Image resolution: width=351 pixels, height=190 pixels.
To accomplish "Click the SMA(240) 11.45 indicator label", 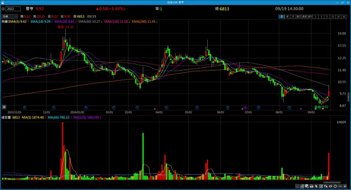I will point(144,22).
